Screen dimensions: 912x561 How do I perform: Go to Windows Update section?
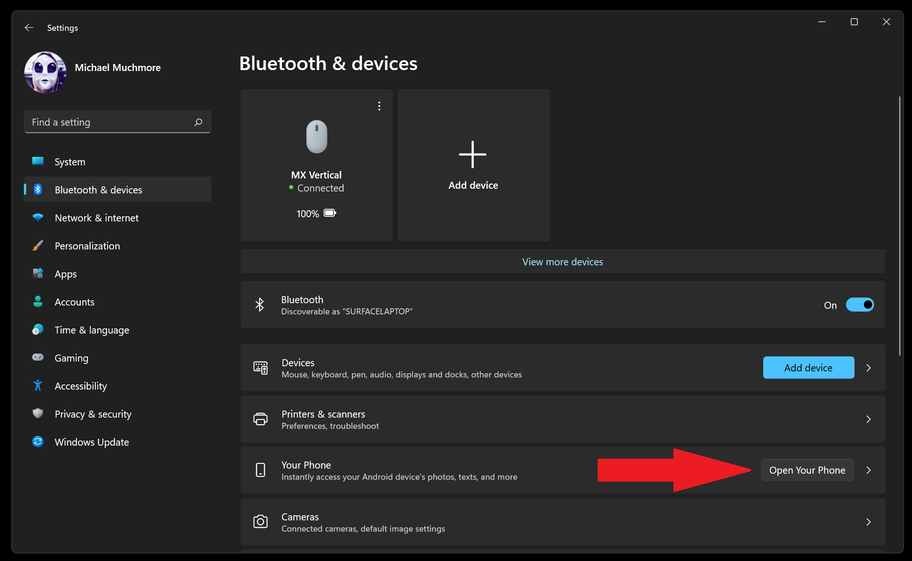(92, 442)
